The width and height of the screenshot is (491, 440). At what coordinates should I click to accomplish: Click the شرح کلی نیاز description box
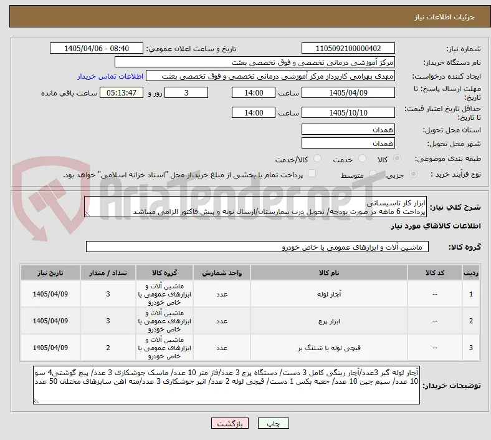pyautogui.click(x=255, y=207)
